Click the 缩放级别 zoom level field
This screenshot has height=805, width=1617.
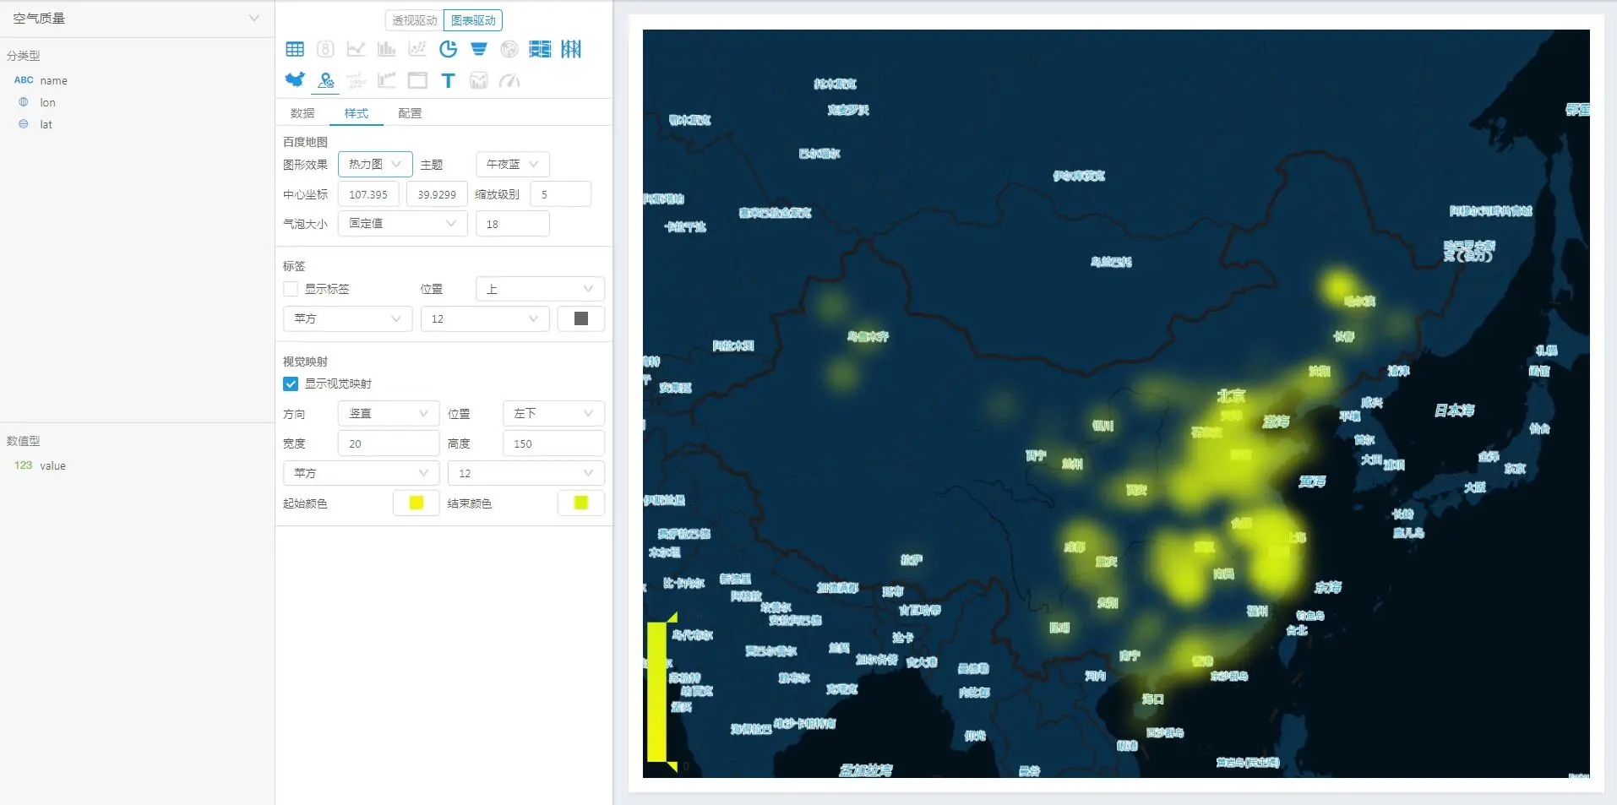click(x=560, y=194)
